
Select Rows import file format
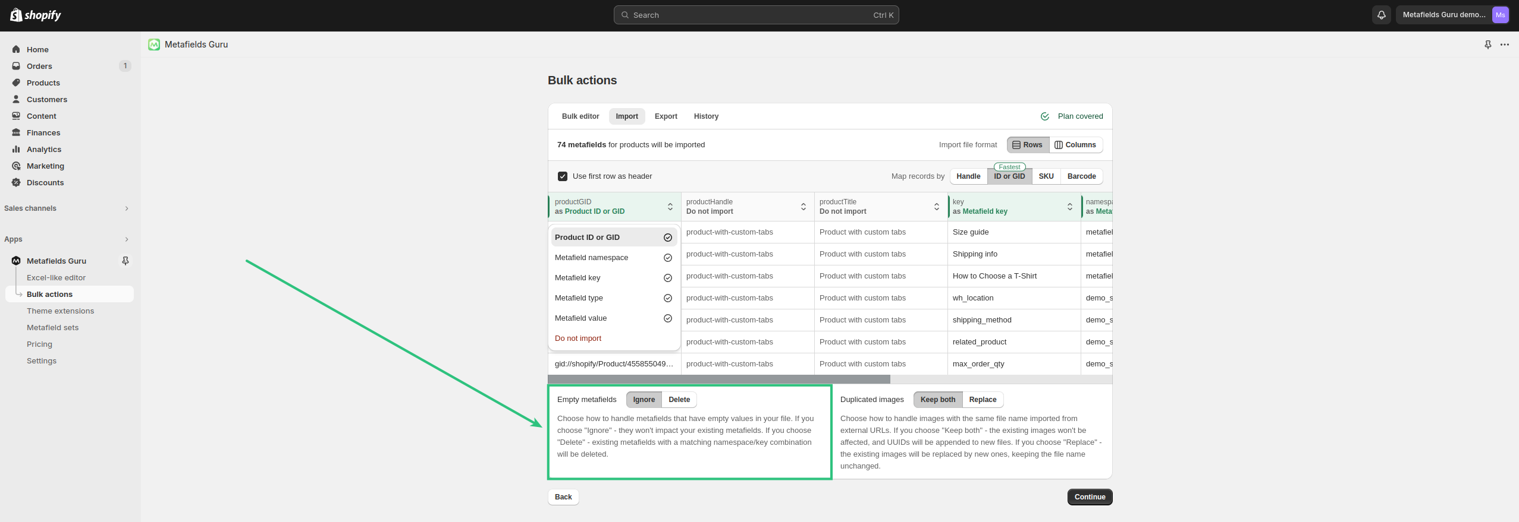[1028, 145]
